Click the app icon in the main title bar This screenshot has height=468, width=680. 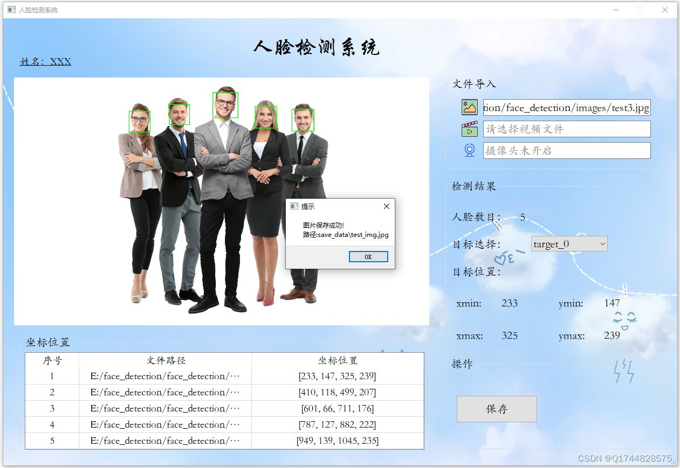click(x=11, y=10)
